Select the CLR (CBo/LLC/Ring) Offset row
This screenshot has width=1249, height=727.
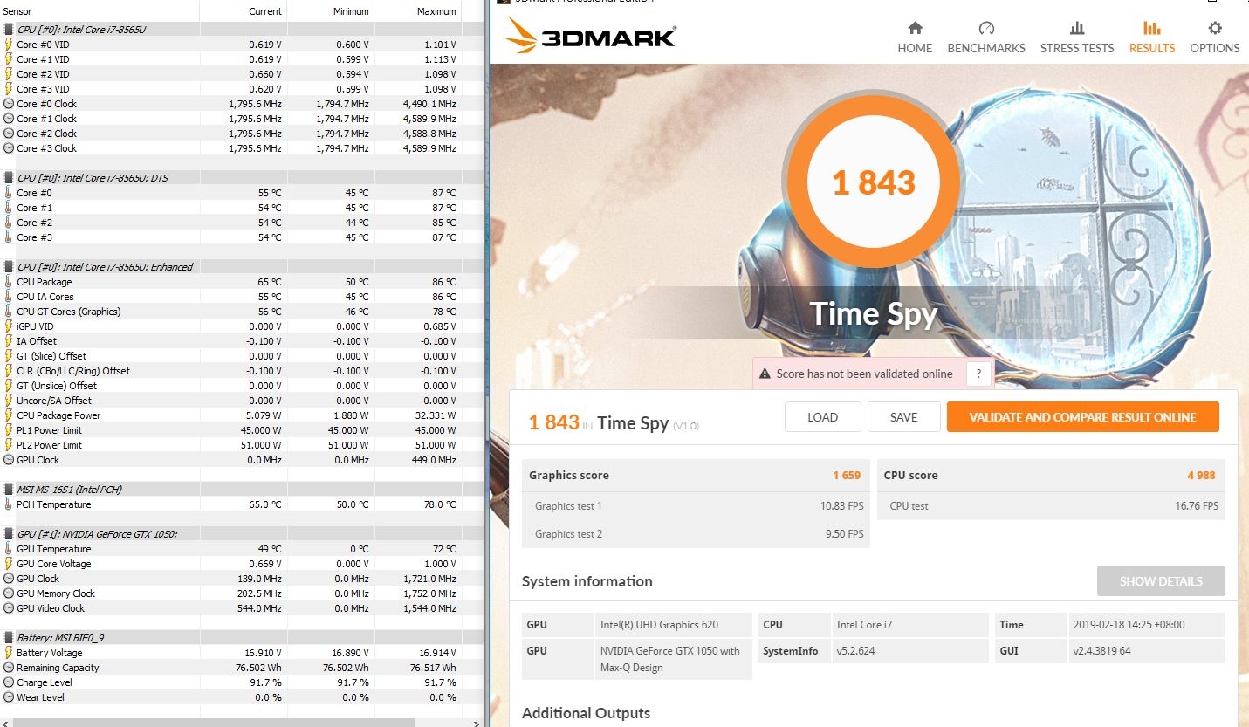pos(242,370)
